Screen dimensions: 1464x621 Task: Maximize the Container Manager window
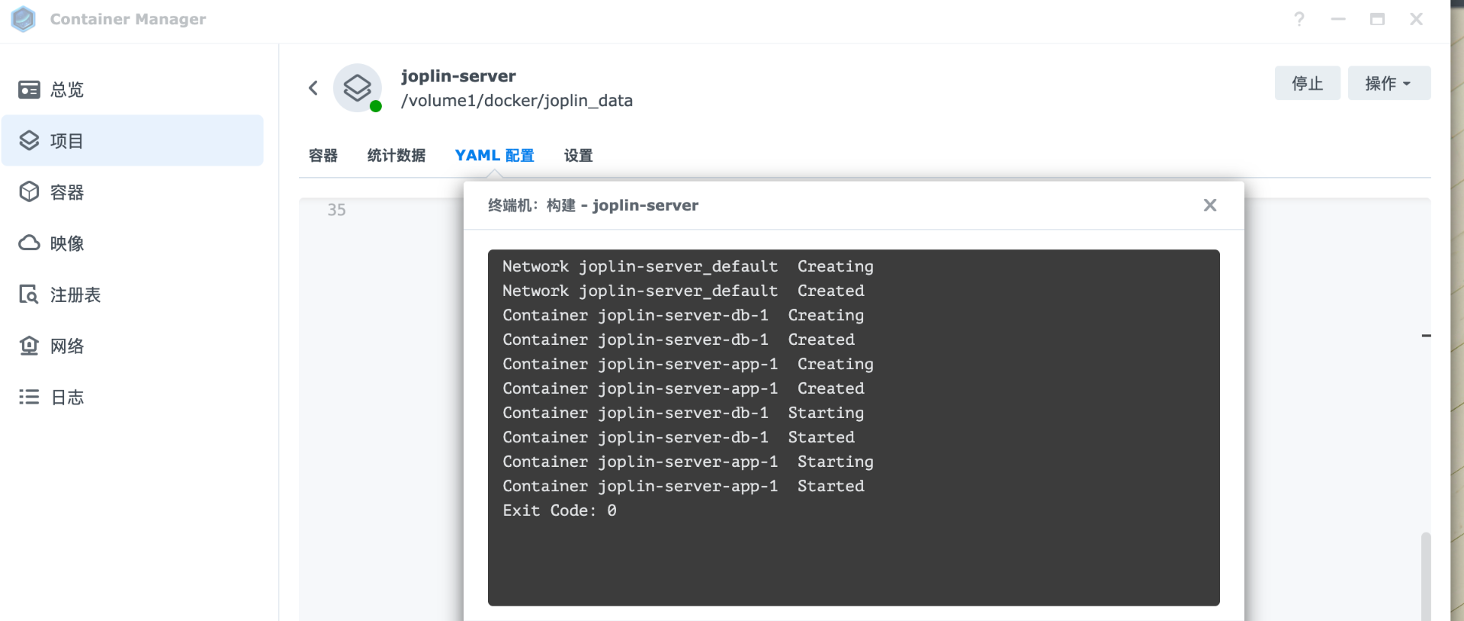1377,19
